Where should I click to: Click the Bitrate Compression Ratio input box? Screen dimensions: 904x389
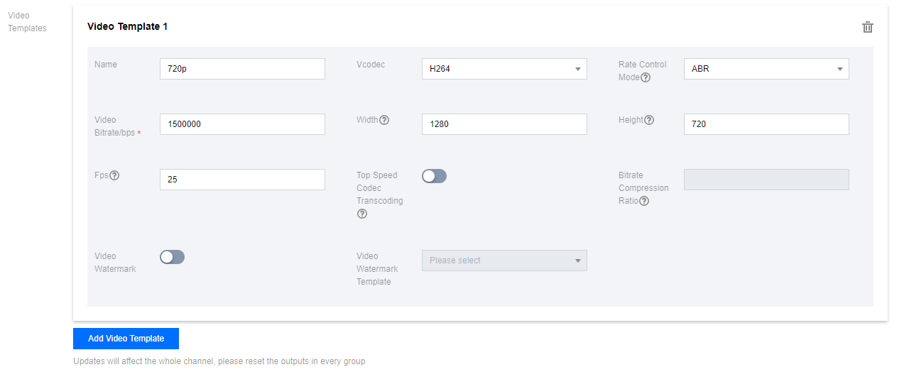[766, 180]
